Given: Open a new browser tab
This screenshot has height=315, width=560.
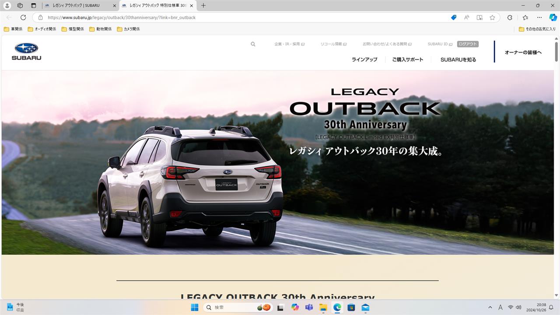Looking at the screenshot, I should click(x=203, y=6).
